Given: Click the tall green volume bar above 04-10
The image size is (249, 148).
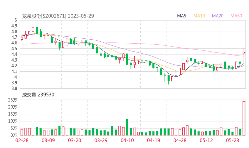Looking at the screenshot, I should coord(127,127).
